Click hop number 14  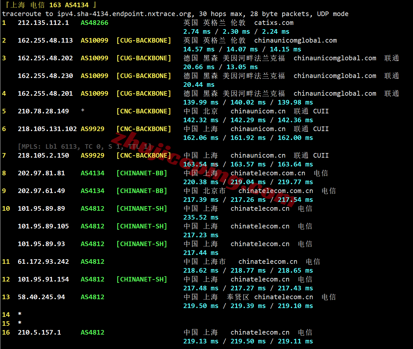click(x=6, y=315)
